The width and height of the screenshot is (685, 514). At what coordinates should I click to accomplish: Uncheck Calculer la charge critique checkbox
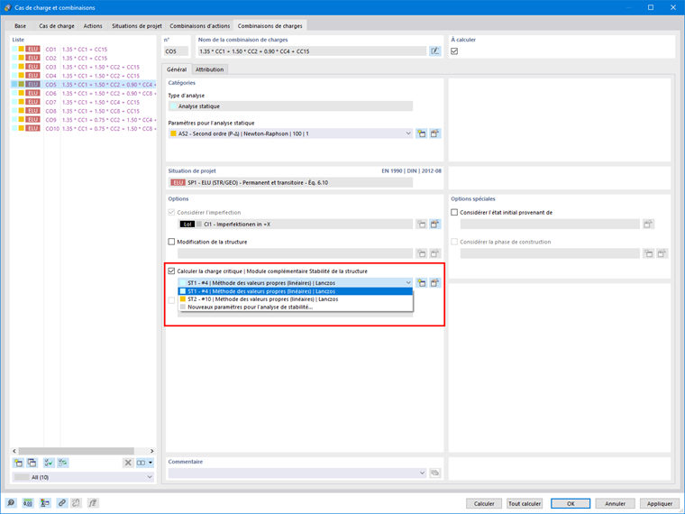[x=171, y=271]
